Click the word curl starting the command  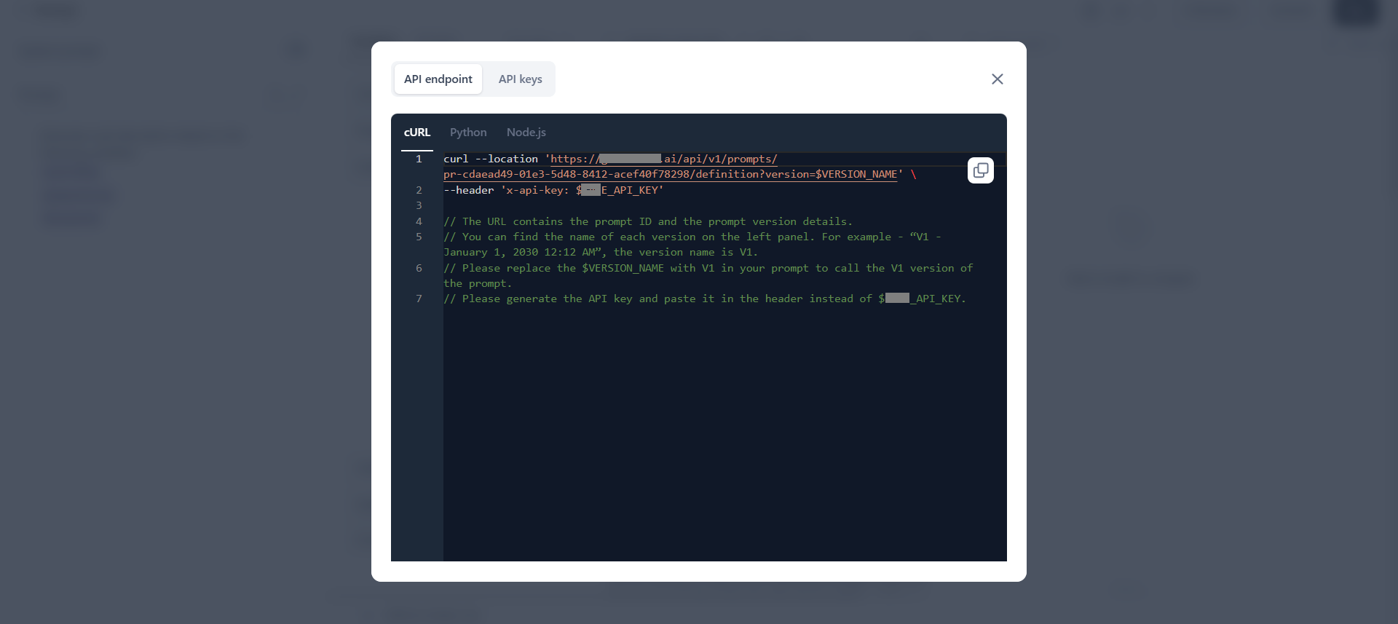pyautogui.click(x=456, y=159)
